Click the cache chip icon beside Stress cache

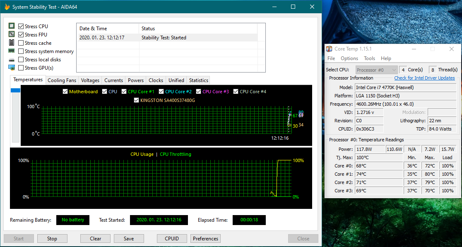click(x=12, y=43)
